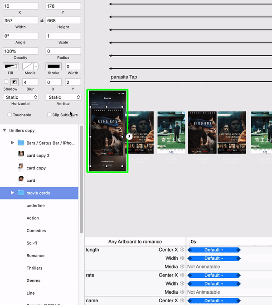Click the Angle input field
The width and height of the screenshot is (272, 305).
20,36
